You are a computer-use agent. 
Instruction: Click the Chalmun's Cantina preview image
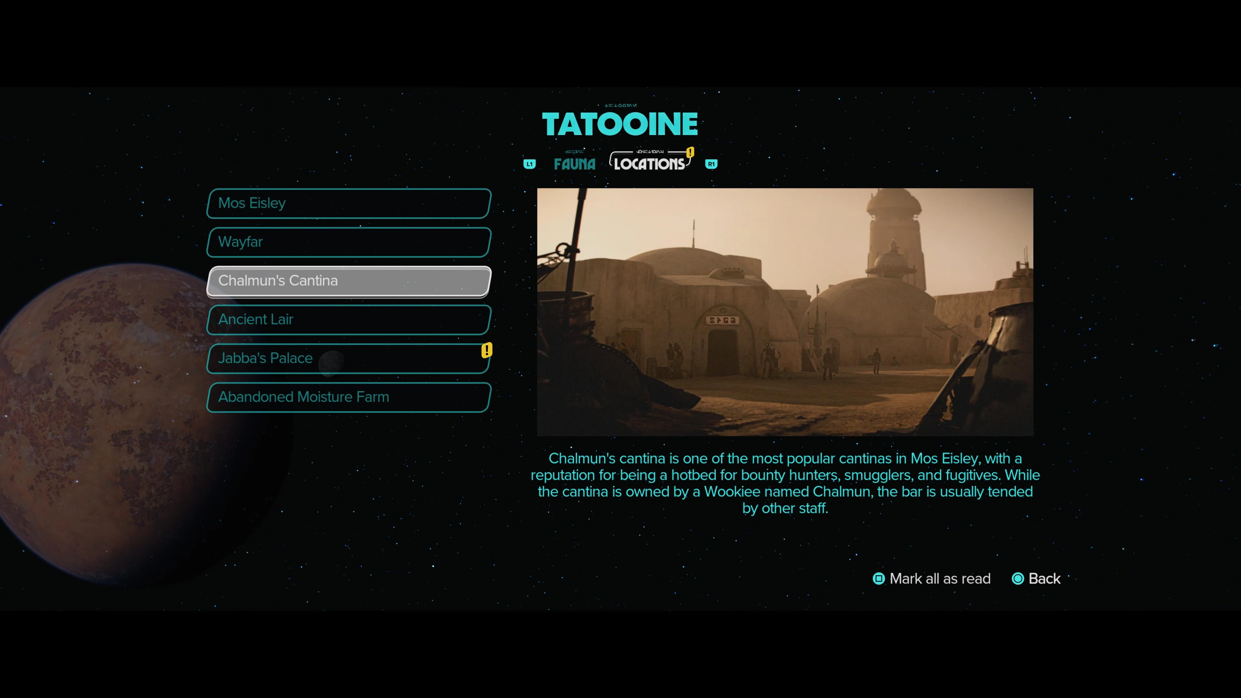[x=785, y=312]
